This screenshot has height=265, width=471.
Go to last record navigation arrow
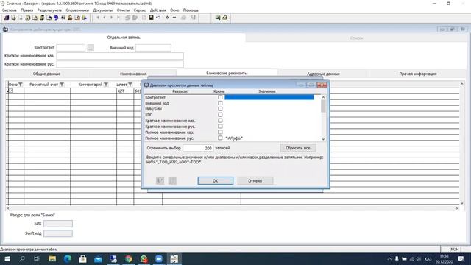[118, 18]
